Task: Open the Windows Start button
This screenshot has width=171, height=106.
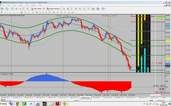Action: (3, 104)
